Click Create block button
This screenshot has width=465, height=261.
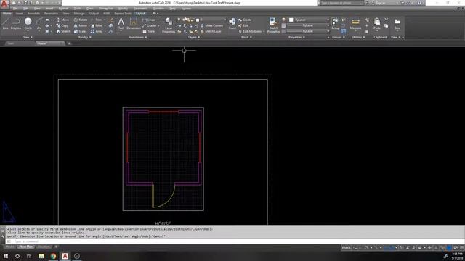245,20
